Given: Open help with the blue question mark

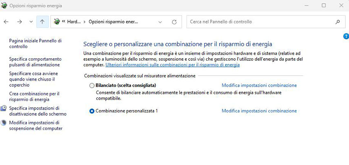Looking at the screenshot, I should pos(346,36).
